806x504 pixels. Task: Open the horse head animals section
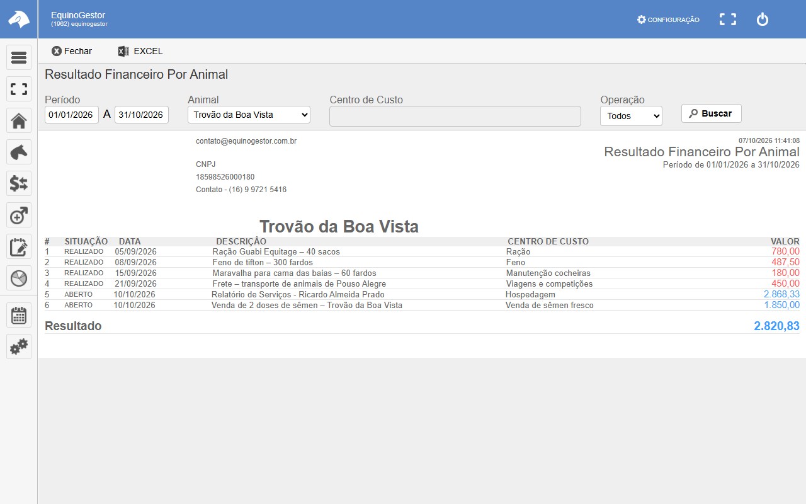click(x=19, y=152)
